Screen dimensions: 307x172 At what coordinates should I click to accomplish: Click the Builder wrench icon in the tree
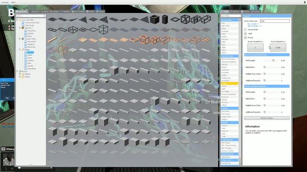(23, 50)
